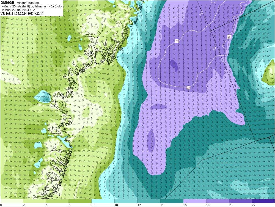The height and width of the screenshot is (207, 275).
Task: Click the teal 12–14 m/s legend swatch
Action: click(x=149, y=201)
